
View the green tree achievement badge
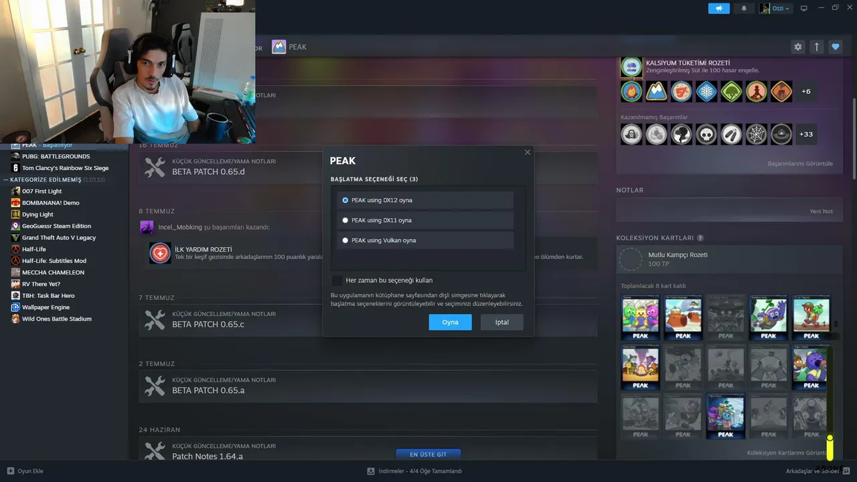[731, 91]
